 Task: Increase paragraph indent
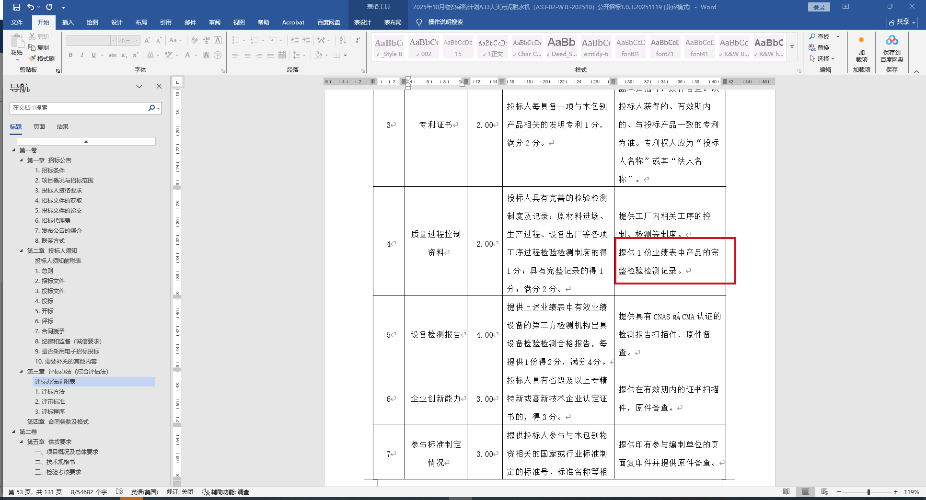click(307, 41)
